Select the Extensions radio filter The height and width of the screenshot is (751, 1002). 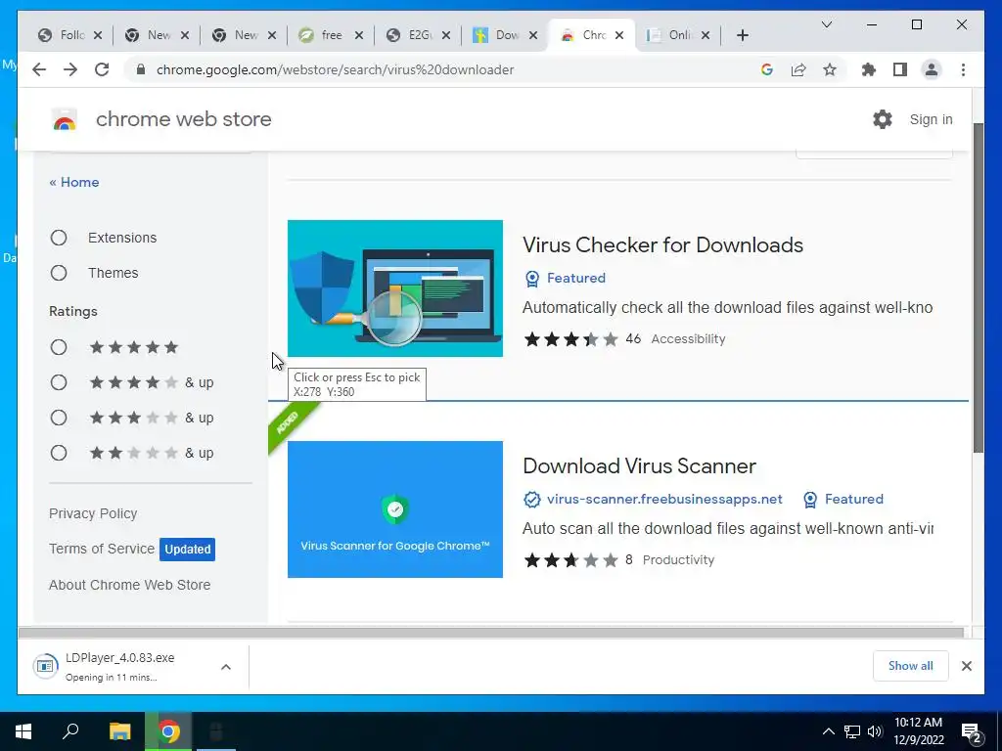[59, 238]
